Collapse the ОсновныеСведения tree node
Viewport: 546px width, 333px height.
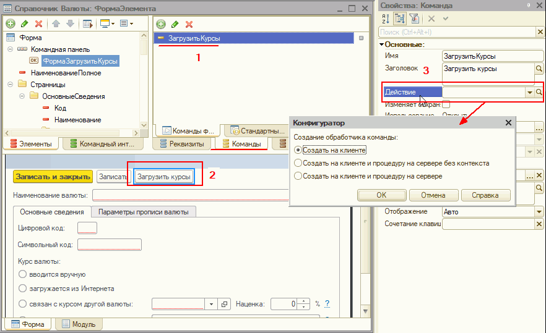(x=22, y=96)
